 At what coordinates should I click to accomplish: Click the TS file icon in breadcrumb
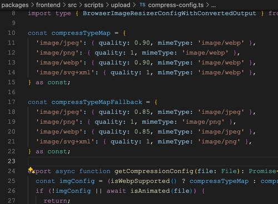tap(142, 5)
